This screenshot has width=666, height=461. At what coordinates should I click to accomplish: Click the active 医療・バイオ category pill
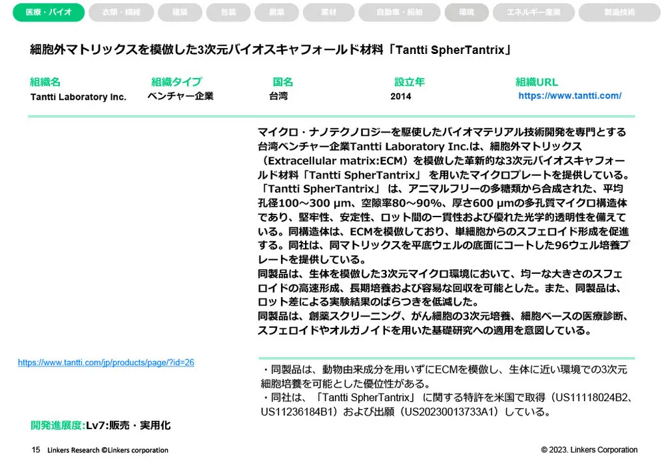pyautogui.click(x=47, y=13)
